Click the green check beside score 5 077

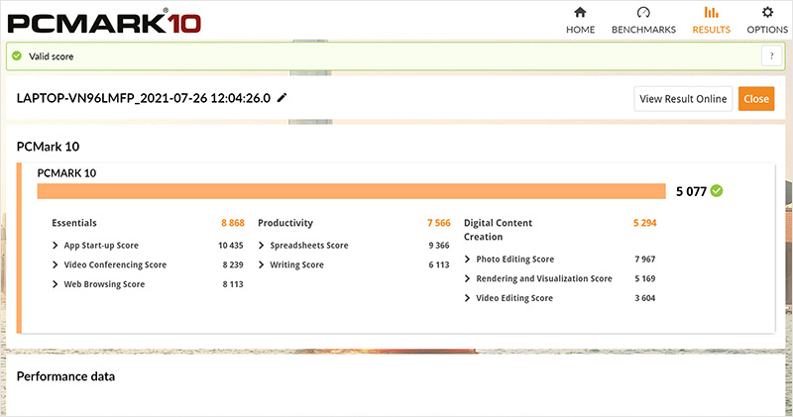point(717,191)
